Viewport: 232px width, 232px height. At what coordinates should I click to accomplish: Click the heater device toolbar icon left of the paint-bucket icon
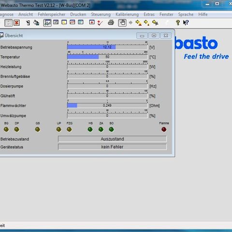point(28,23)
